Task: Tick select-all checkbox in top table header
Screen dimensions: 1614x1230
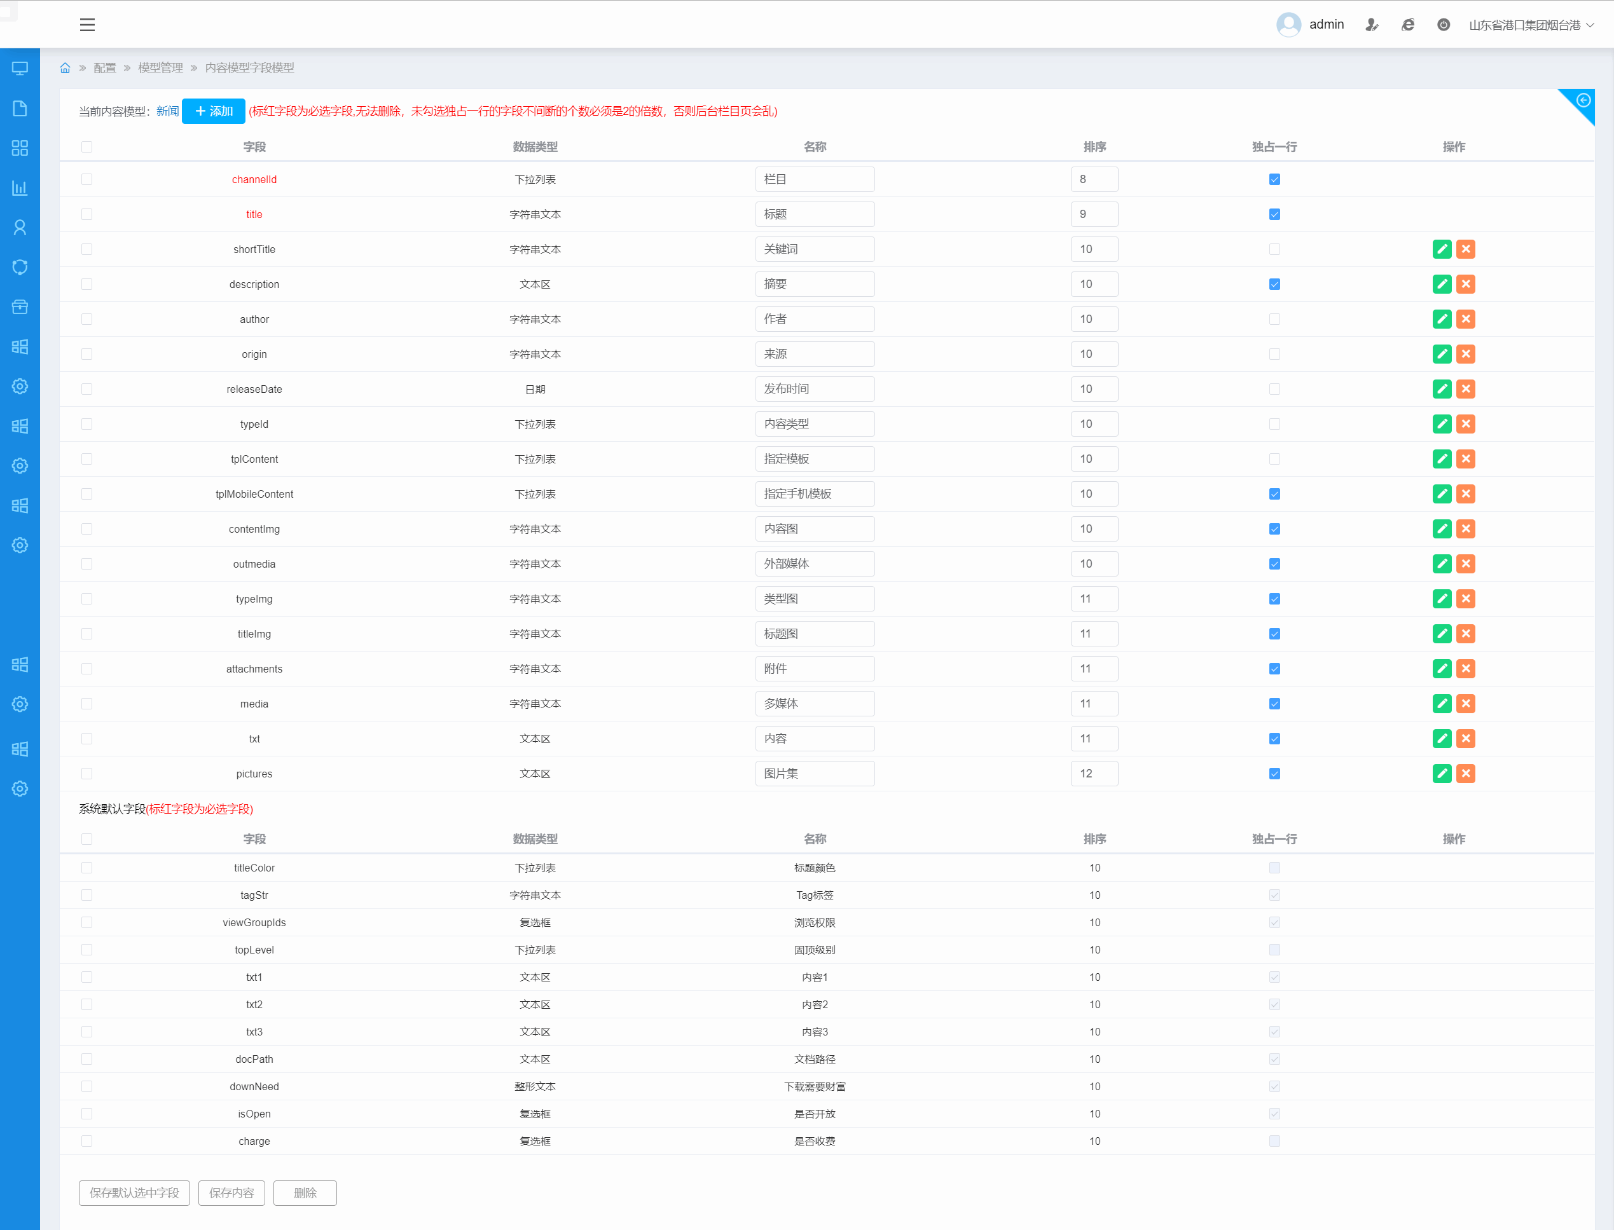Action: (x=87, y=147)
